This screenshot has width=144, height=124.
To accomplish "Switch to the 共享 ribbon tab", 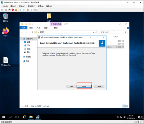I will 38,28.
